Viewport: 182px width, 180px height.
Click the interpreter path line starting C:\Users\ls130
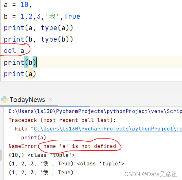pos(95,111)
